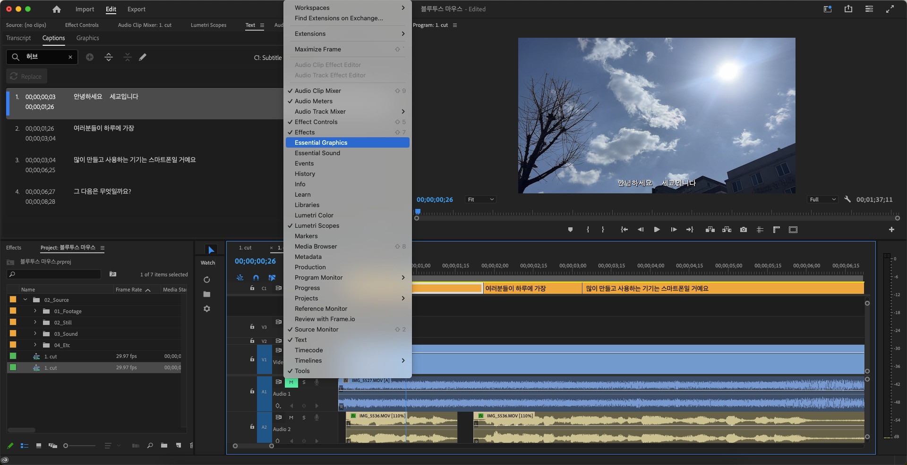This screenshot has width=907, height=465.
Task: Choose Find Extensions on Exchange
Action: point(348,18)
